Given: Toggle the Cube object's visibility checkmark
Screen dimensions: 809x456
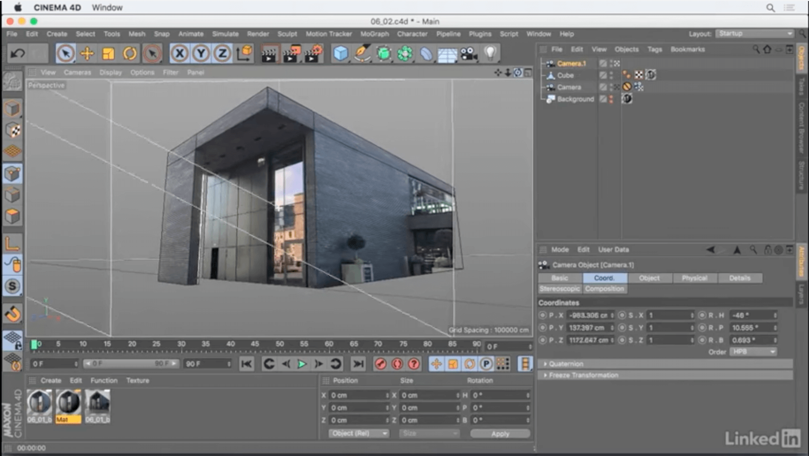Looking at the screenshot, I should [603, 75].
